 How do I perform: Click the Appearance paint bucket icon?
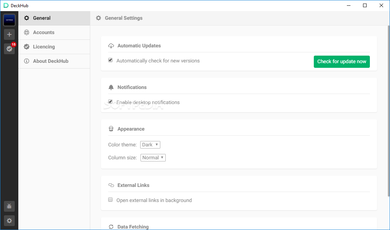tap(111, 129)
